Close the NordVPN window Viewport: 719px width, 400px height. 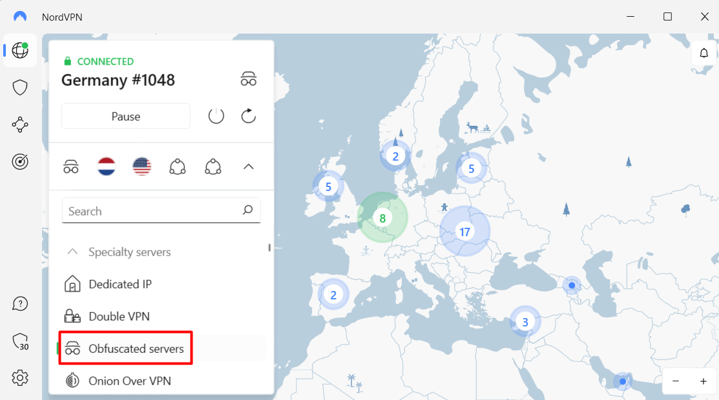[705, 17]
